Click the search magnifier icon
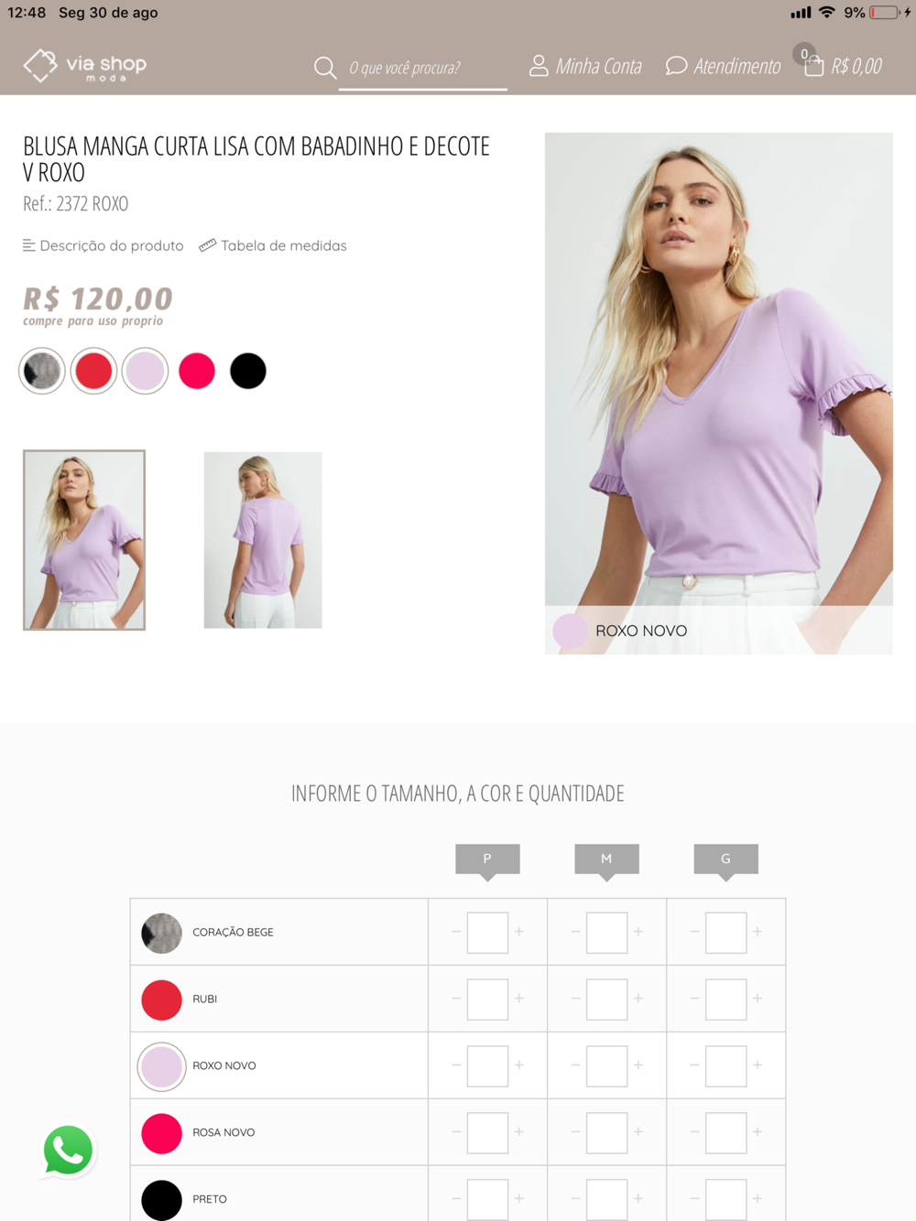The width and height of the screenshot is (916, 1221). click(324, 68)
